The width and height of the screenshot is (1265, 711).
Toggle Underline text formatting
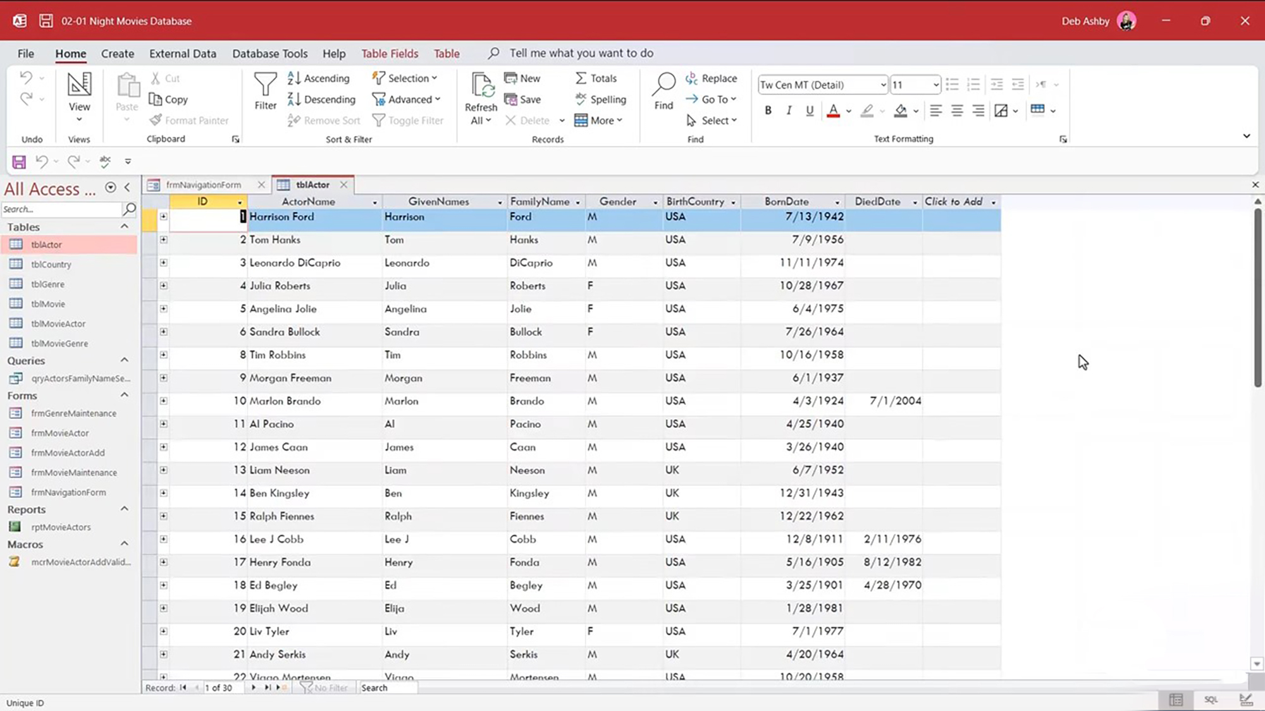pos(810,111)
